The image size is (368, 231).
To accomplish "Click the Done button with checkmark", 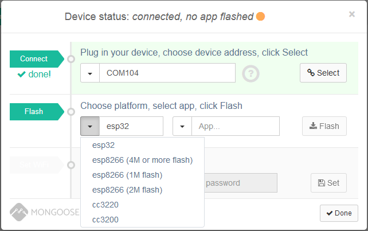I will tap(339, 213).
